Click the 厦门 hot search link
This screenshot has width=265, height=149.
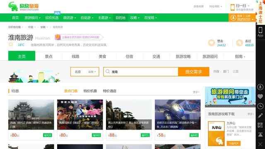[226, 72]
